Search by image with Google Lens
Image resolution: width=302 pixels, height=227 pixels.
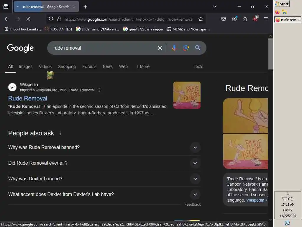click(x=186, y=48)
